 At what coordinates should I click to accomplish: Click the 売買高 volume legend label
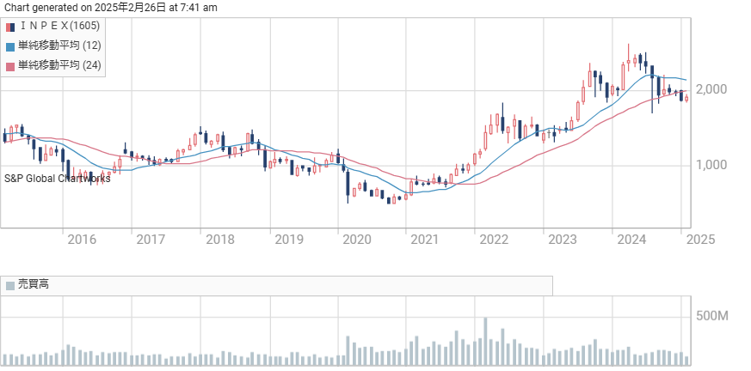33,285
